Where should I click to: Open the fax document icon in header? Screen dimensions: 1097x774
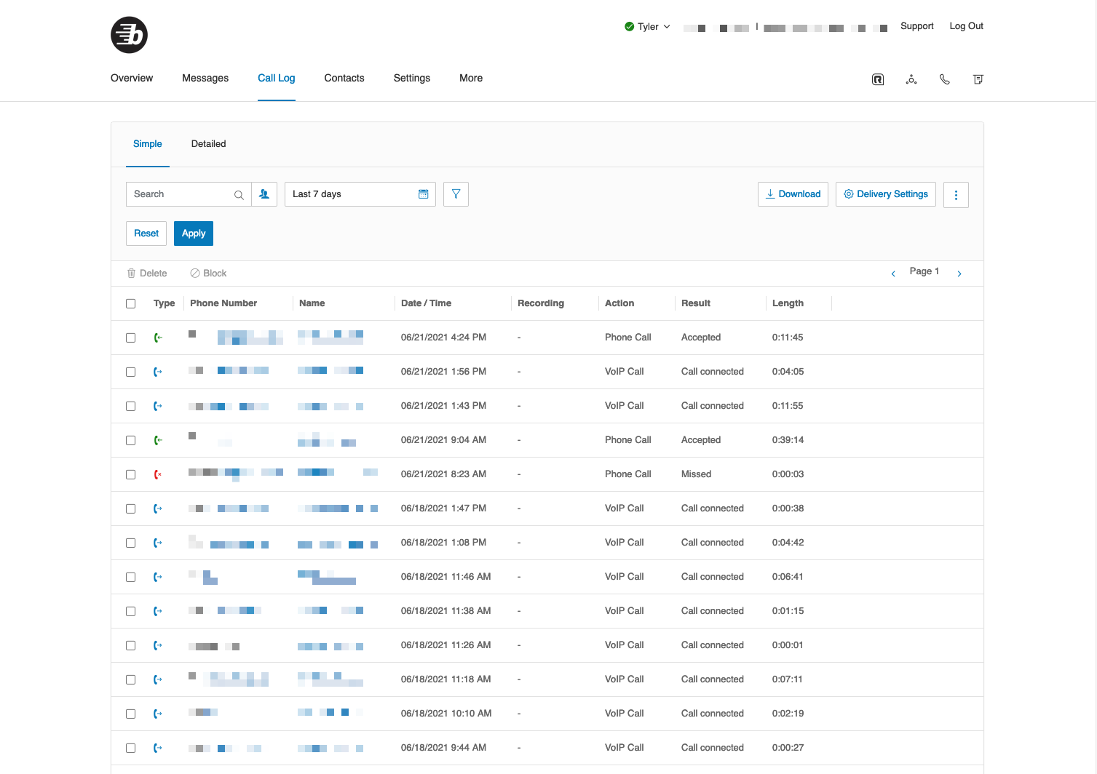[978, 79]
